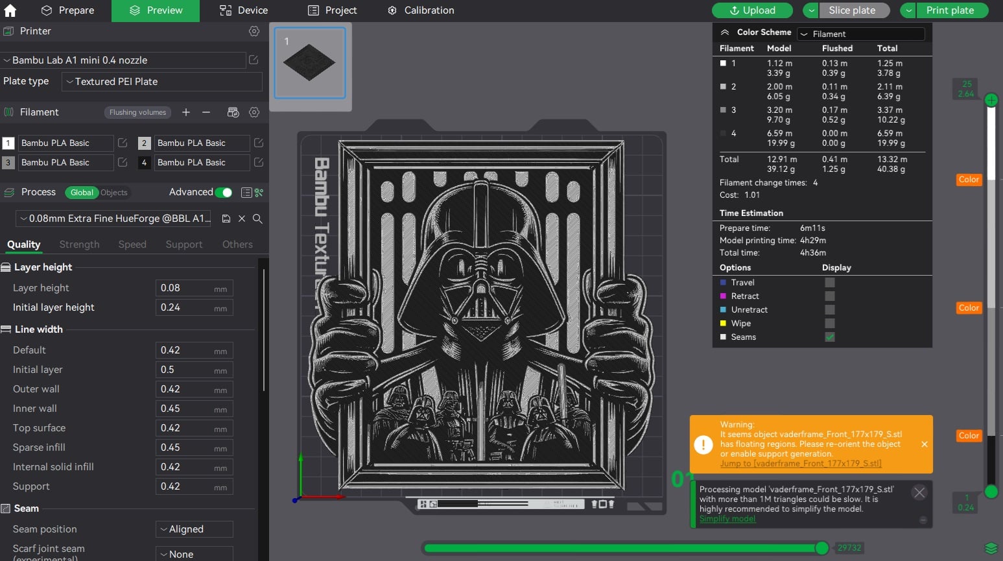Follow the Simplify model link
Viewport: 1003px width, 561px height.
727,519
